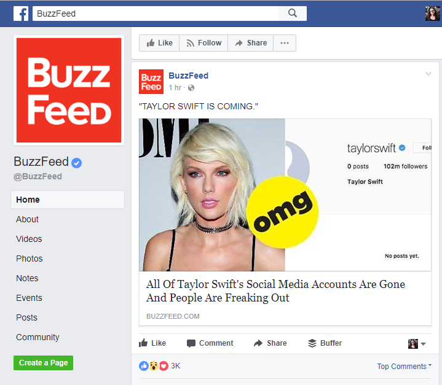The width and height of the screenshot is (442, 385).
Task: Toggle Like on the BuzzFeed page
Action: (x=159, y=43)
